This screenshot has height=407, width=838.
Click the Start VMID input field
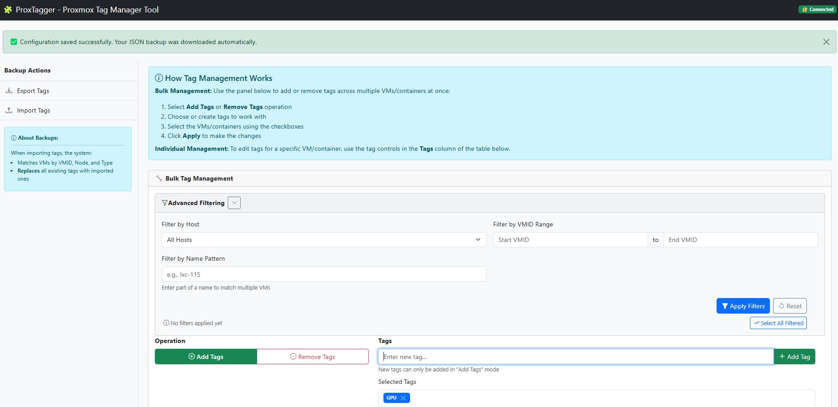click(570, 240)
